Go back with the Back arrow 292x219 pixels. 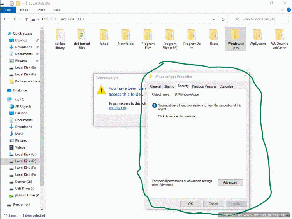point(5,19)
